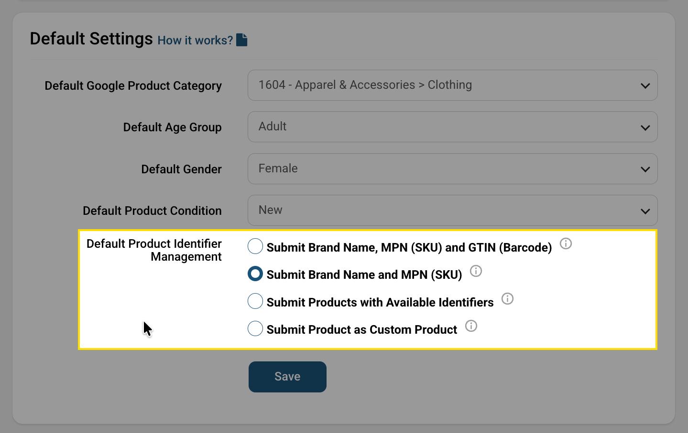The height and width of the screenshot is (433, 688).
Task: Show info for Brand Name, MPN and GTIN option
Action: tap(566, 244)
